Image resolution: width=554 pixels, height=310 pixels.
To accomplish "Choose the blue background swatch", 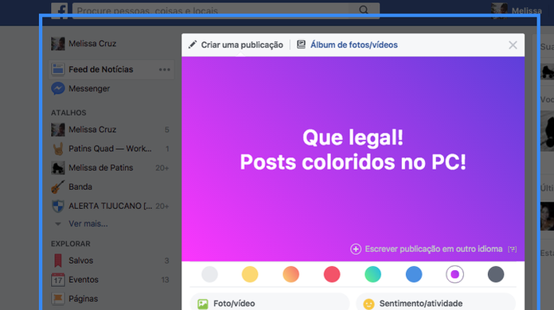I will [x=414, y=274].
